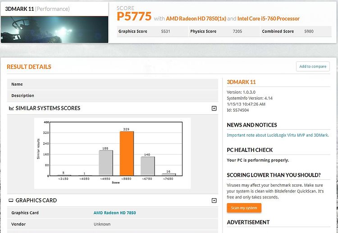
Task: Click the Version: 1.0.3.0 text
Action: coord(241,92)
